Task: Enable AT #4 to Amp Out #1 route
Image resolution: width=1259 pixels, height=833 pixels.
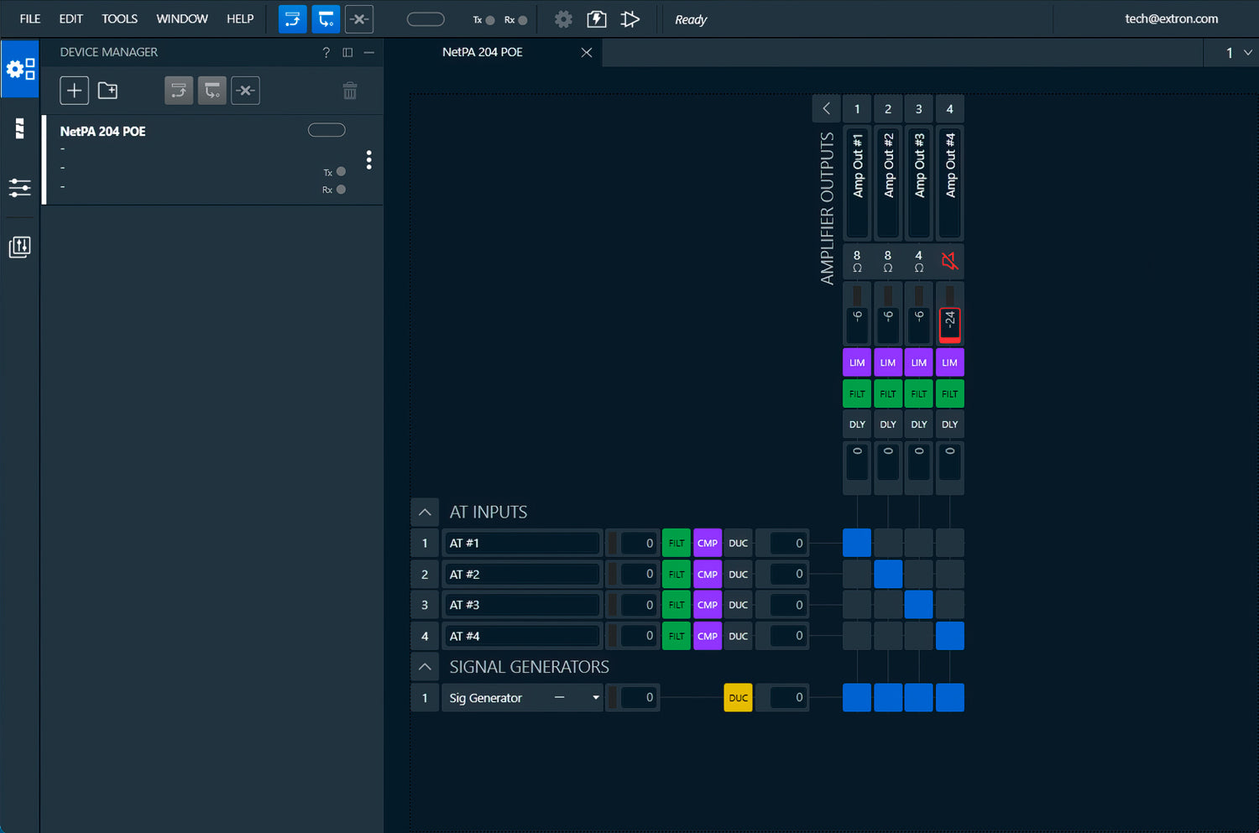Action: (857, 636)
